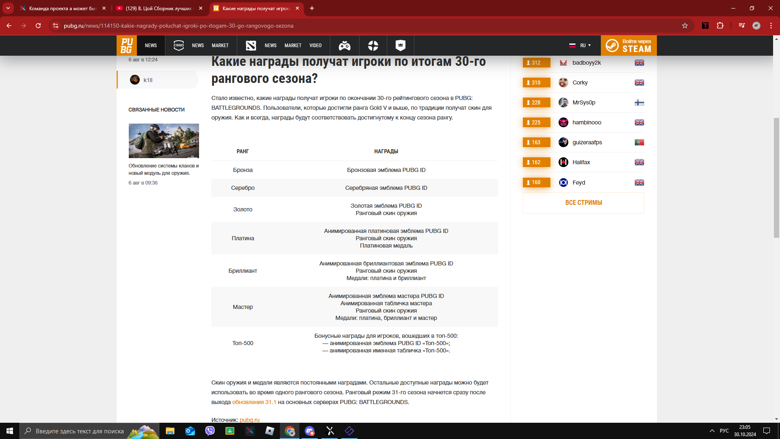780x439 pixels.
Task: Open MrSys0p stream
Action: 583,102
